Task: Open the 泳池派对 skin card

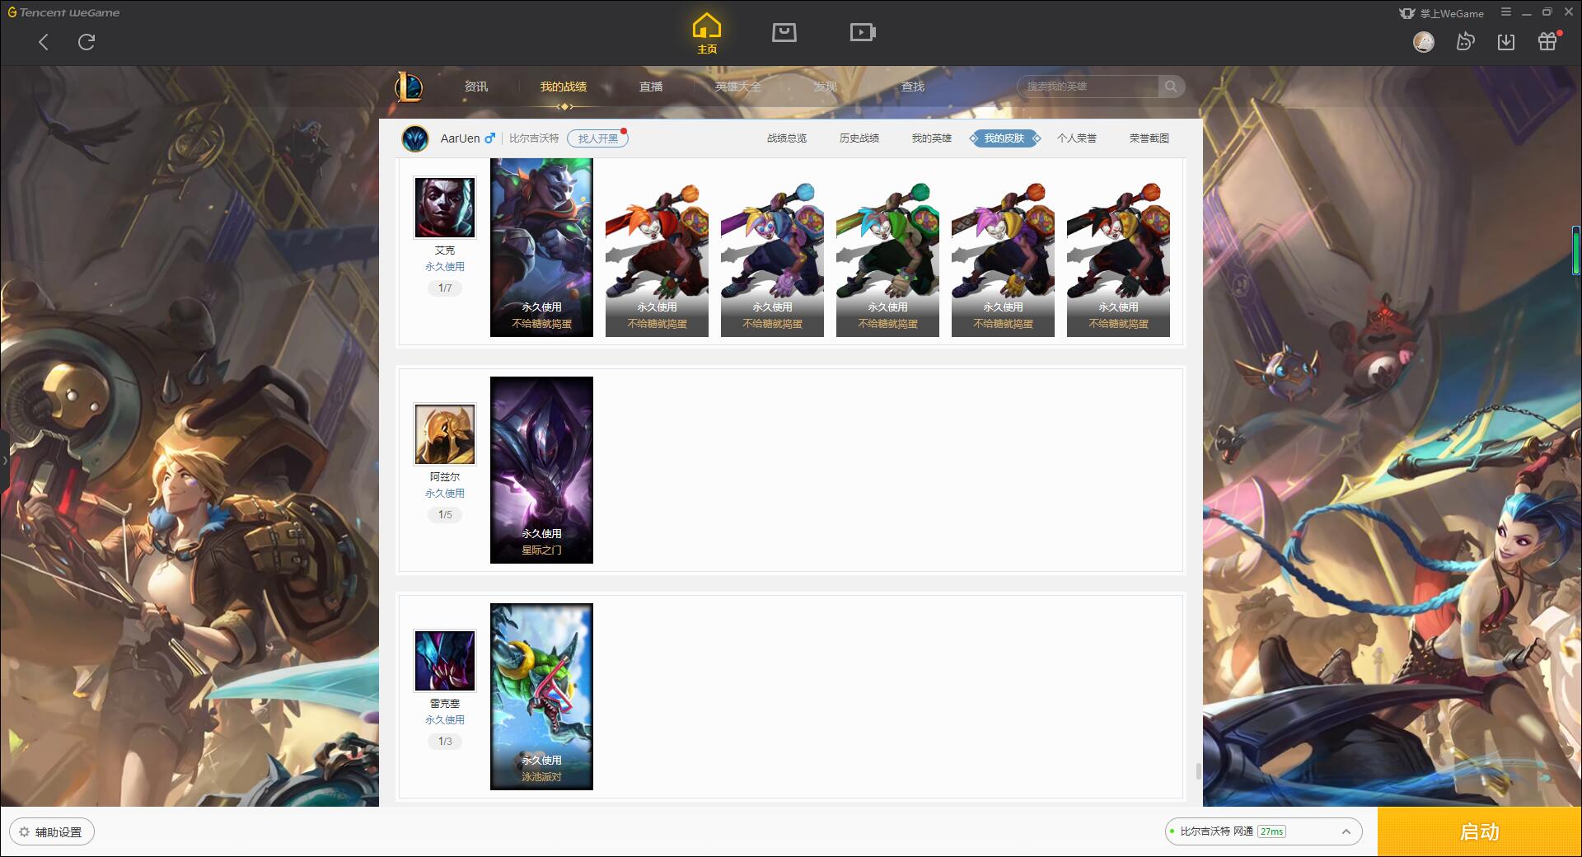Action: click(541, 696)
